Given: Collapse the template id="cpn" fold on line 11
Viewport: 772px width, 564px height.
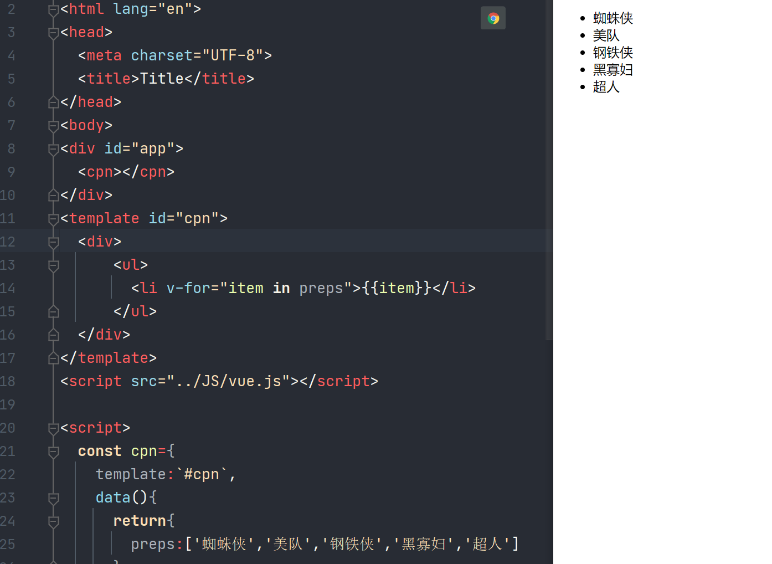Looking at the screenshot, I should (x=54, y=219).
